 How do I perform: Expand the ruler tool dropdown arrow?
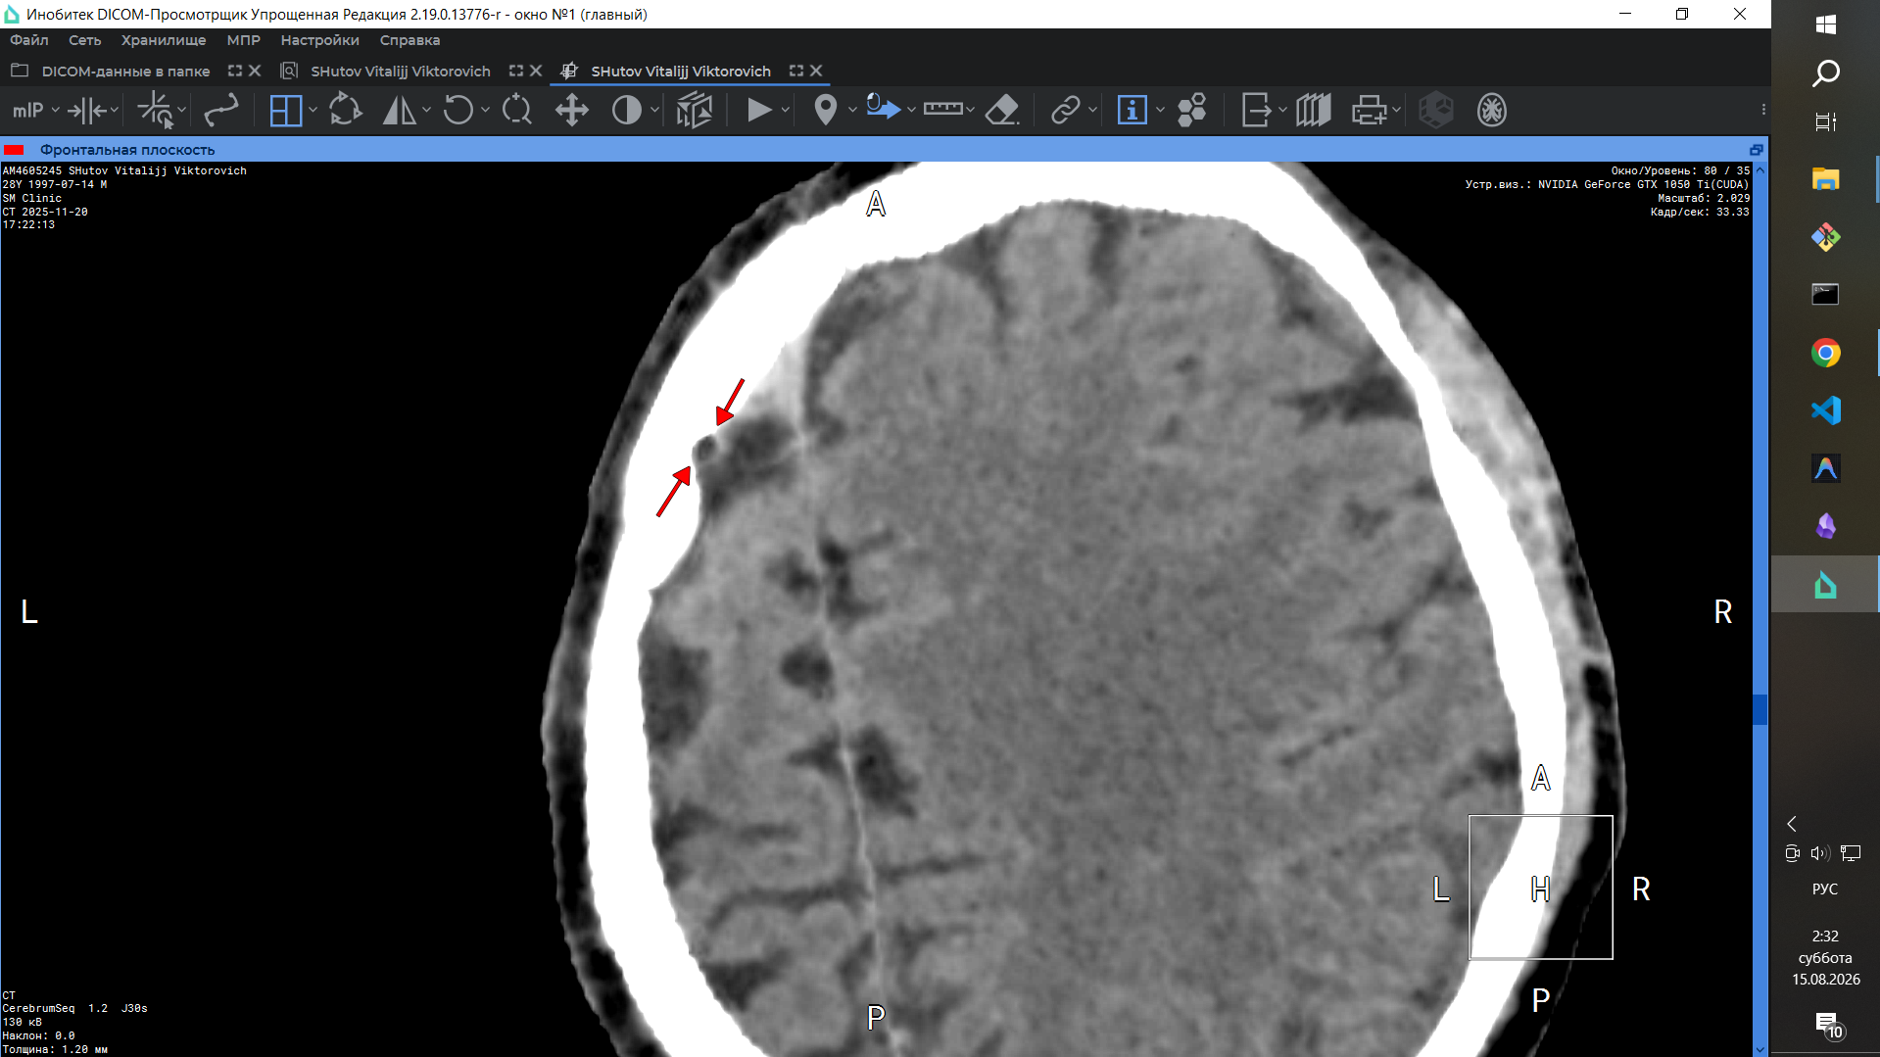970,110
